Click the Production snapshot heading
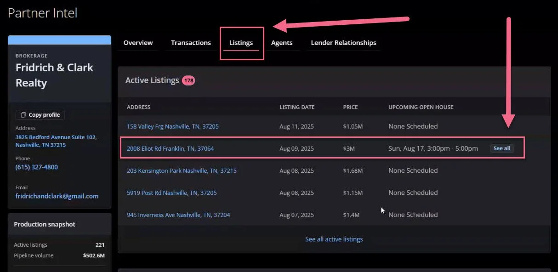This screenshot has height=272, width=558. pos(45,224)
